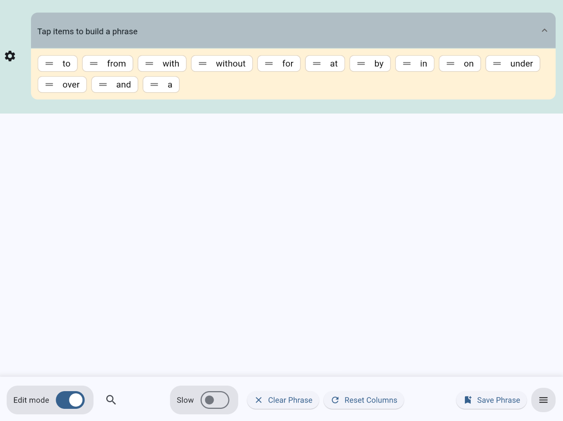Collapse the phrase panel with chevron
563x421 pixels.
tap(544, 31)
